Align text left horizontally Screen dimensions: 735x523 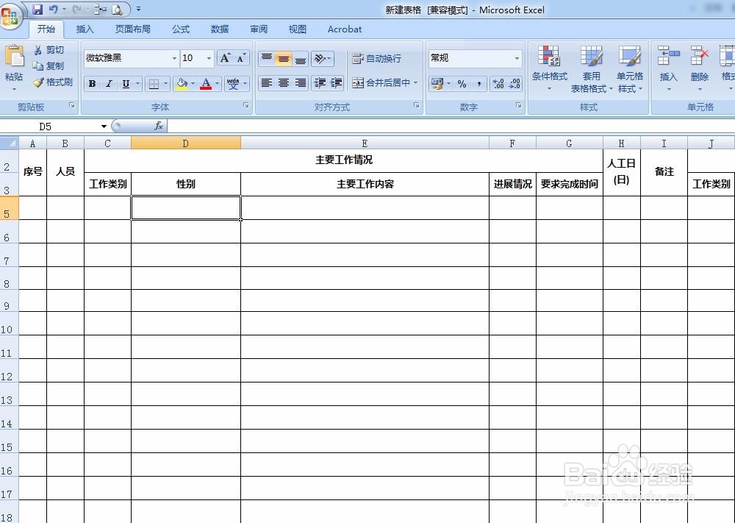267,83
